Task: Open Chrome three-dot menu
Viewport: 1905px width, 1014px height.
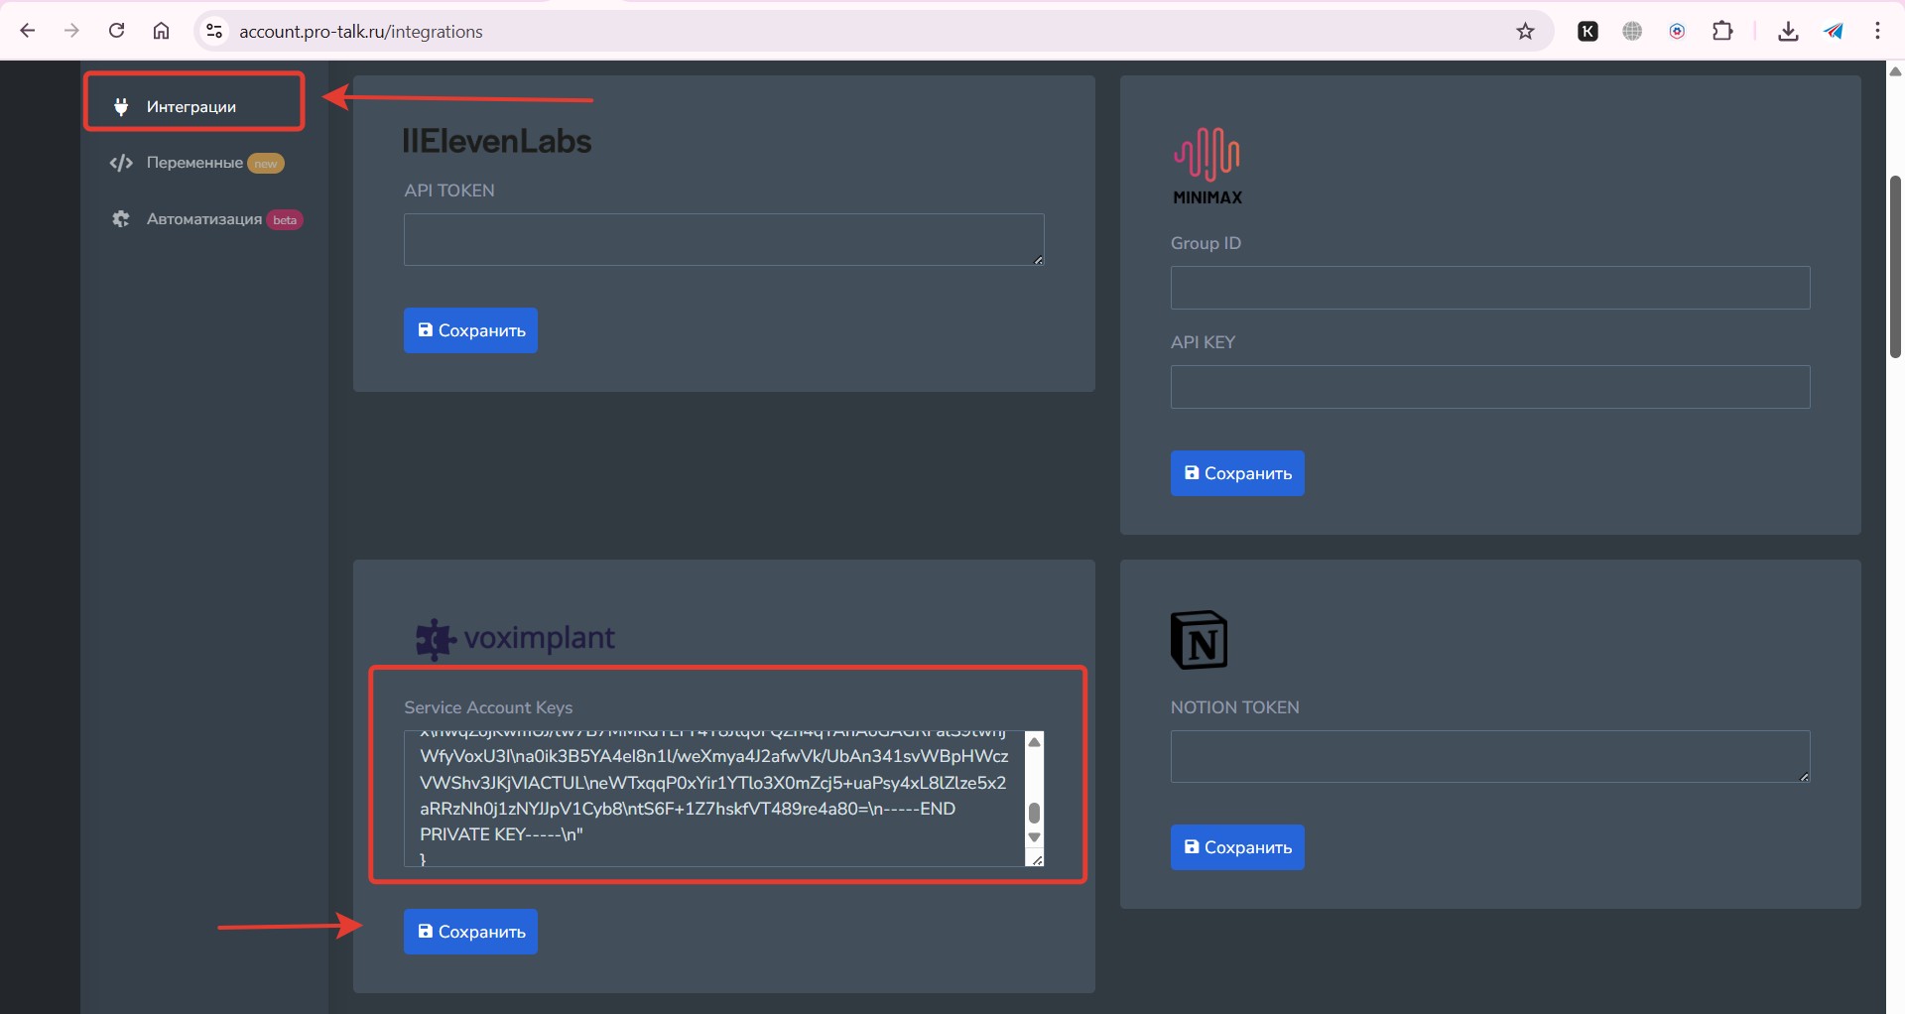Action: (1877, 31)
